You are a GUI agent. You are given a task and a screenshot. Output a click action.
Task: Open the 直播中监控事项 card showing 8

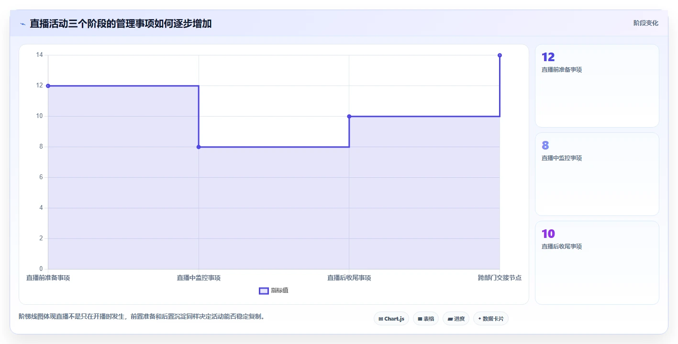(x=597, y=174)
